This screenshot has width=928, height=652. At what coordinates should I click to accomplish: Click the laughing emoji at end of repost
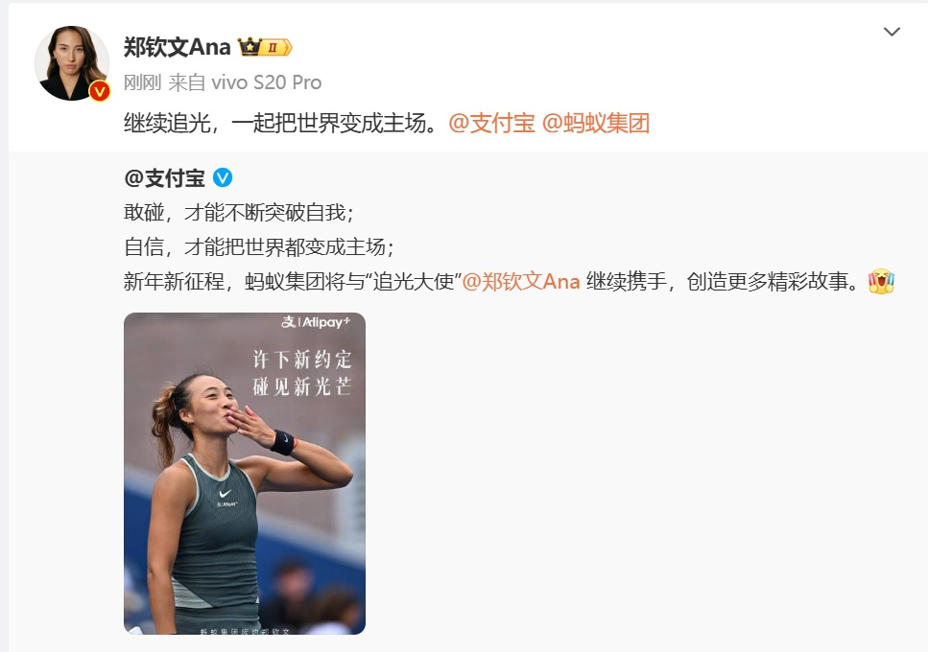(x=881, y=281)
